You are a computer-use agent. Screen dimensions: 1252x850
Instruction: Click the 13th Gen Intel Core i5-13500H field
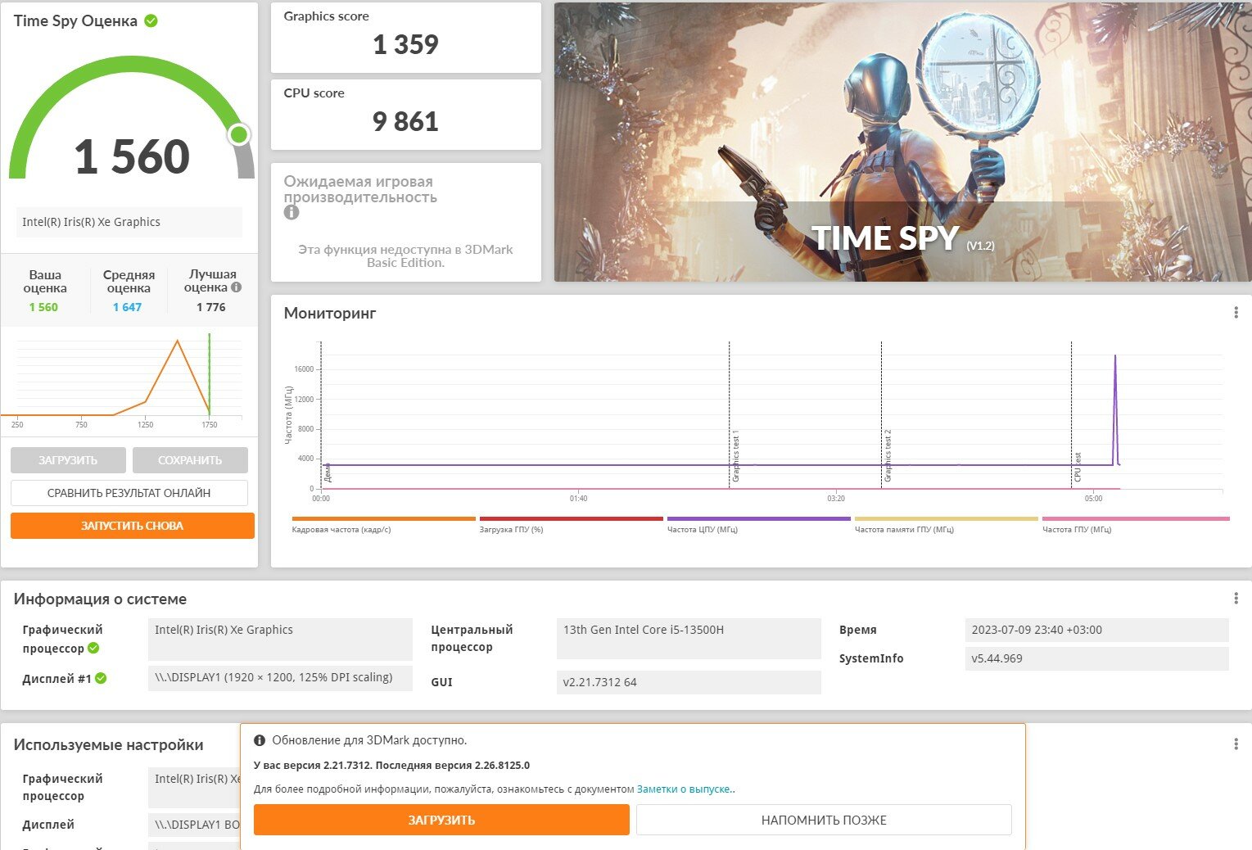[689, 639]
